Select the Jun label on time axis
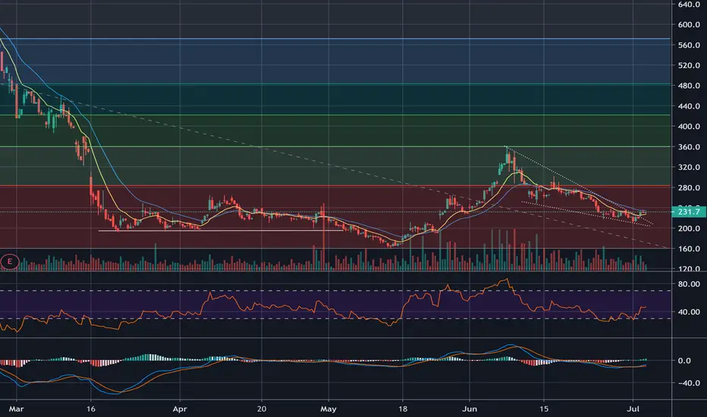Image resolution: width=707 pixels, height=417 pixels. [x=470, y=409]
